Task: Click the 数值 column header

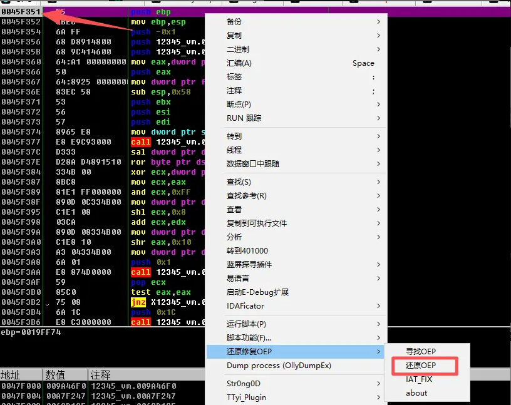Action: coord(65,375)
